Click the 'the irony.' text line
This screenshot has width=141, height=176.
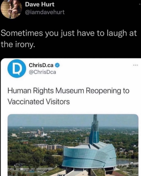17,44
